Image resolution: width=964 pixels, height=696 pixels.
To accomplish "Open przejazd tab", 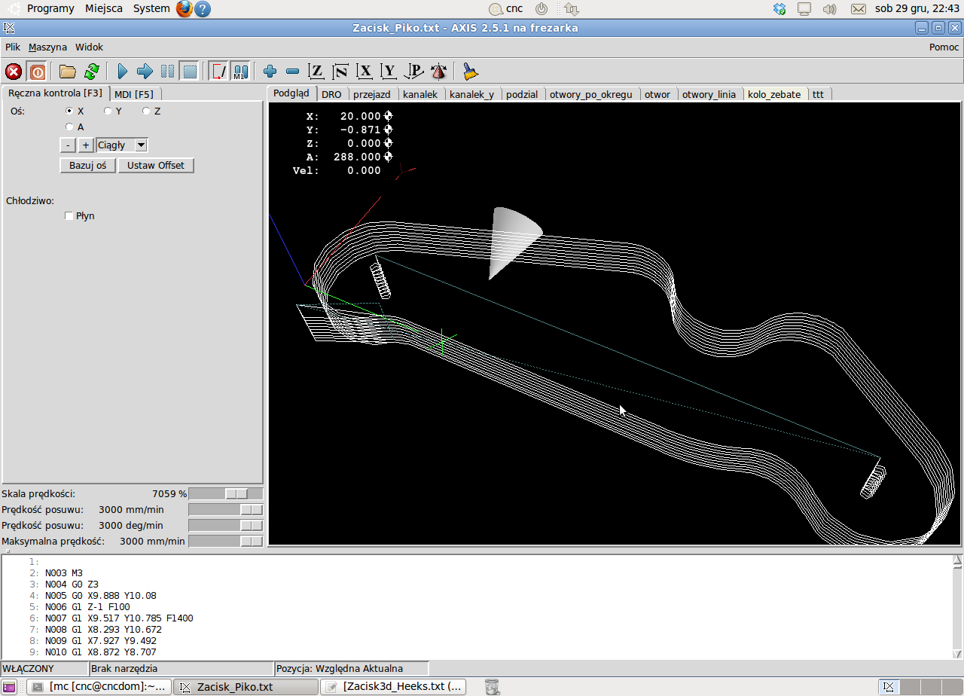I will (372, 94).
